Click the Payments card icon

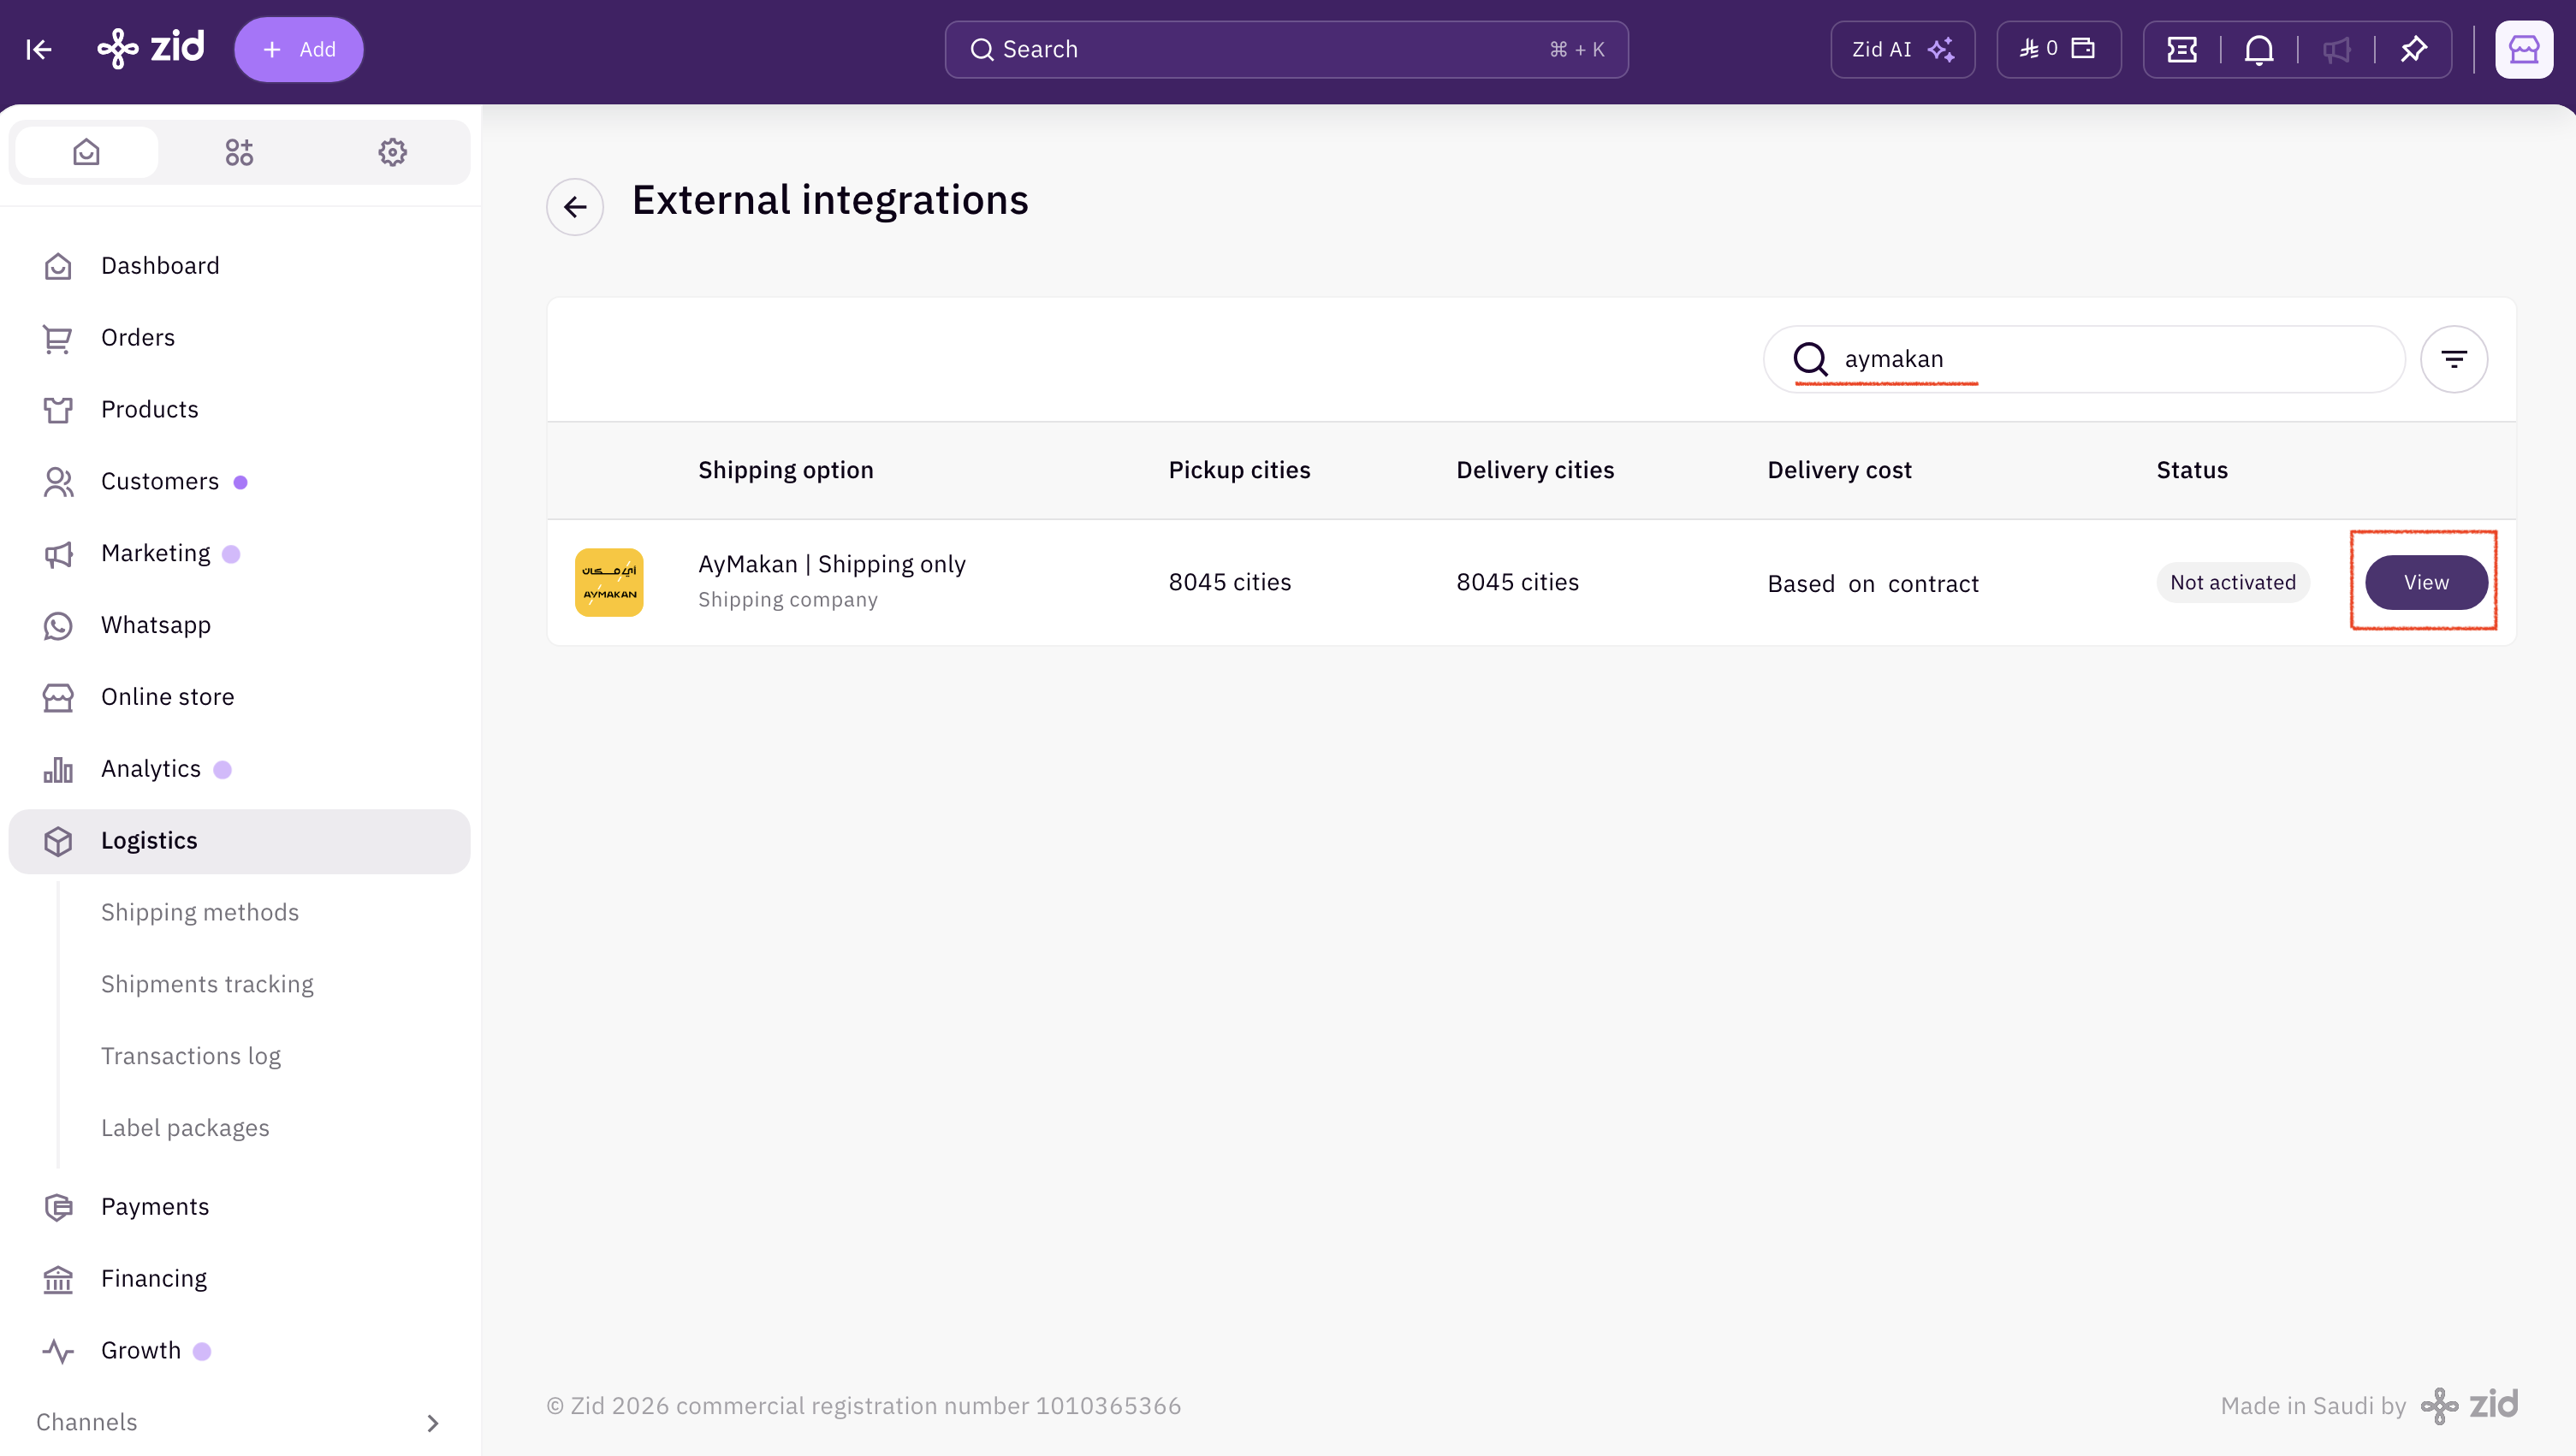pyautogui.click(x=58, y=1207)
